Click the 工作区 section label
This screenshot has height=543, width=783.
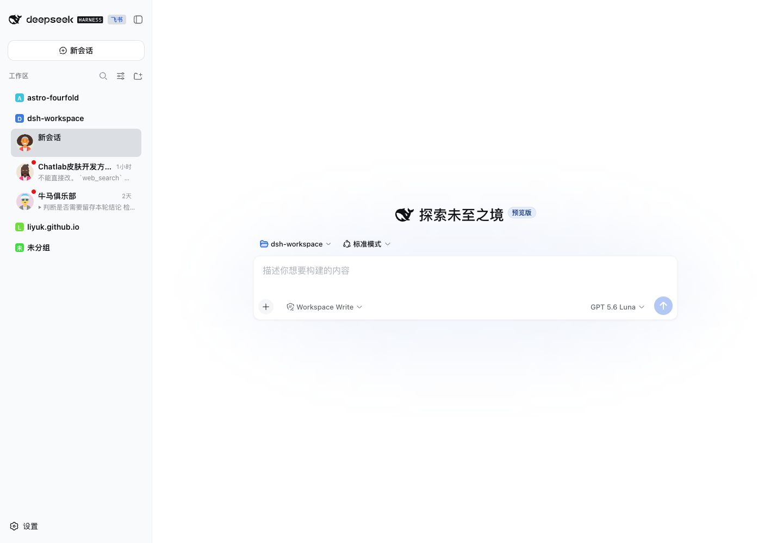[18, 76]
